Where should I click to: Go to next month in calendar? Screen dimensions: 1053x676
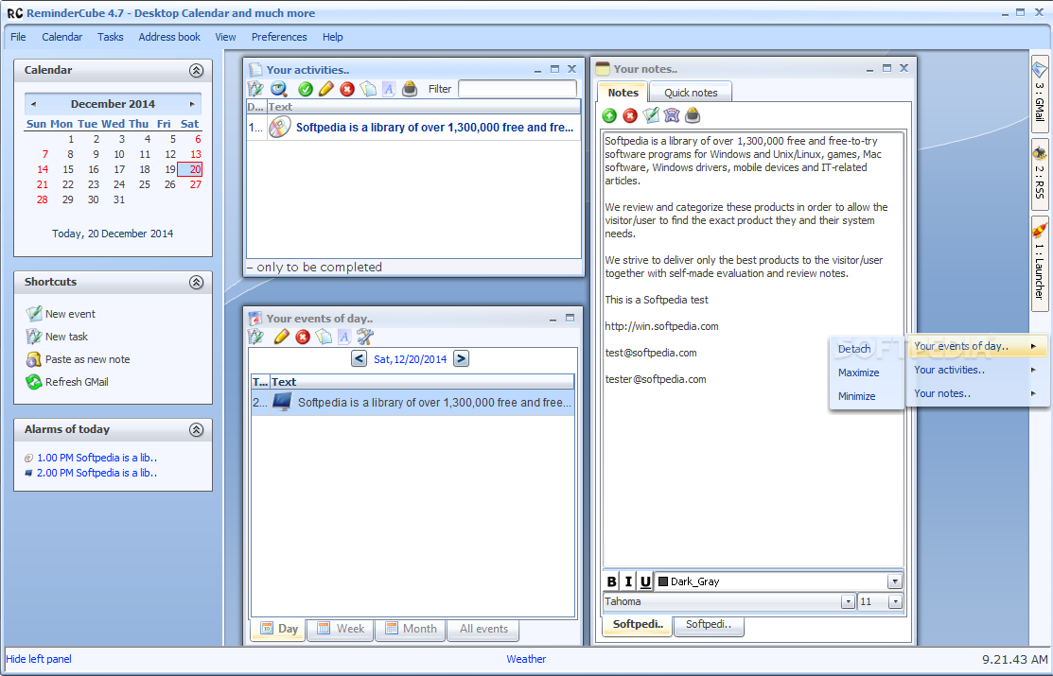click(x=192, y=104)
